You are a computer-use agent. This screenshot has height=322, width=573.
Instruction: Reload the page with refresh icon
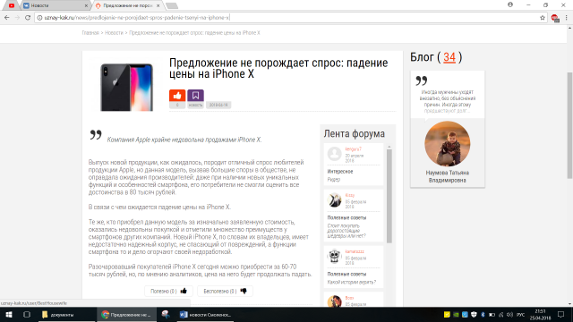click(x=28, y=18)
